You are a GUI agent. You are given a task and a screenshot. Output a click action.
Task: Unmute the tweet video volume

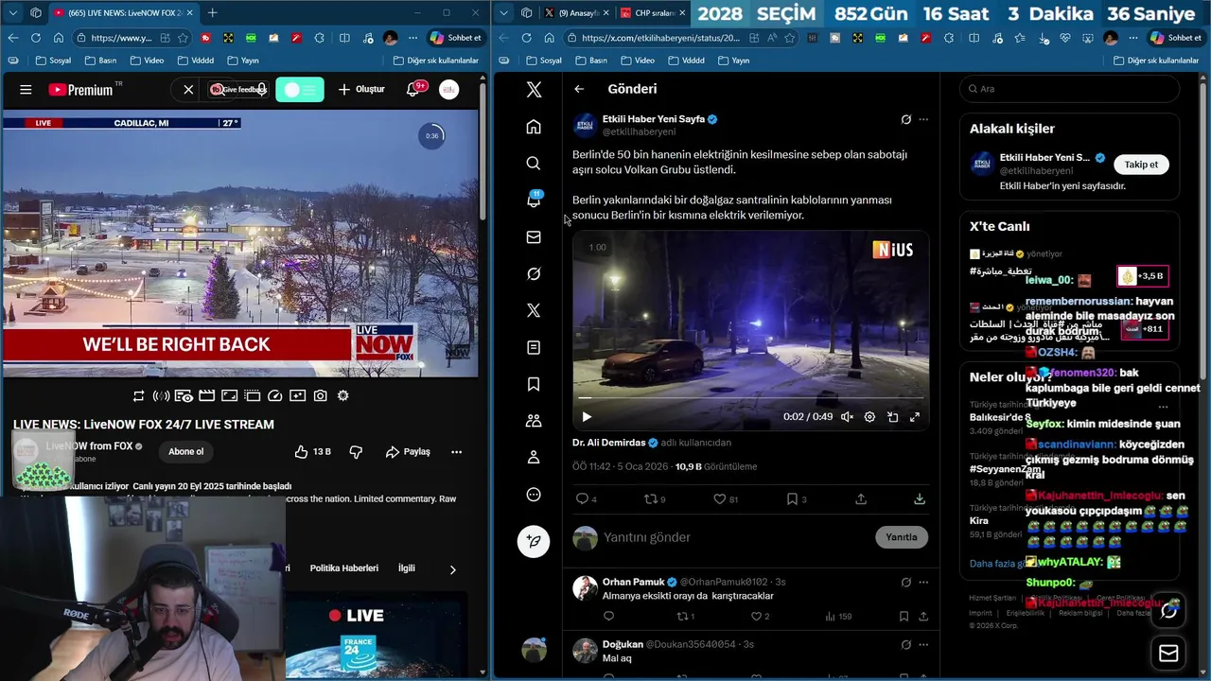(x=847, y=417)
